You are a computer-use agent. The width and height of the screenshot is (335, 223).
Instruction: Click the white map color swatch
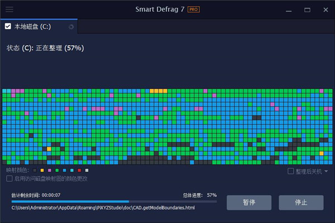(x=87, y=170)
